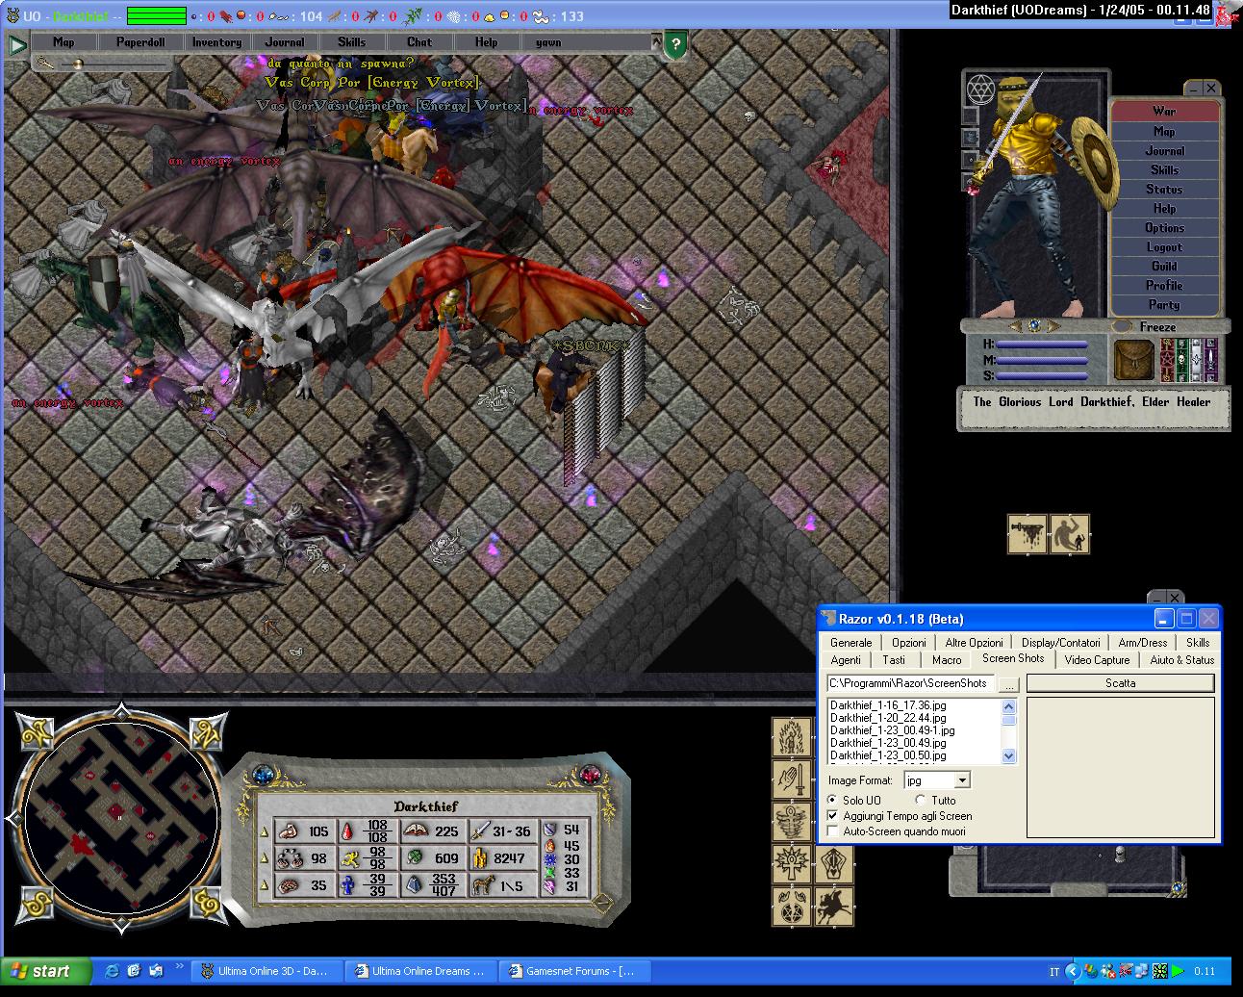
Task: Click the left arrow under the paperdoll figure
Action: [x=1016, y=326]
